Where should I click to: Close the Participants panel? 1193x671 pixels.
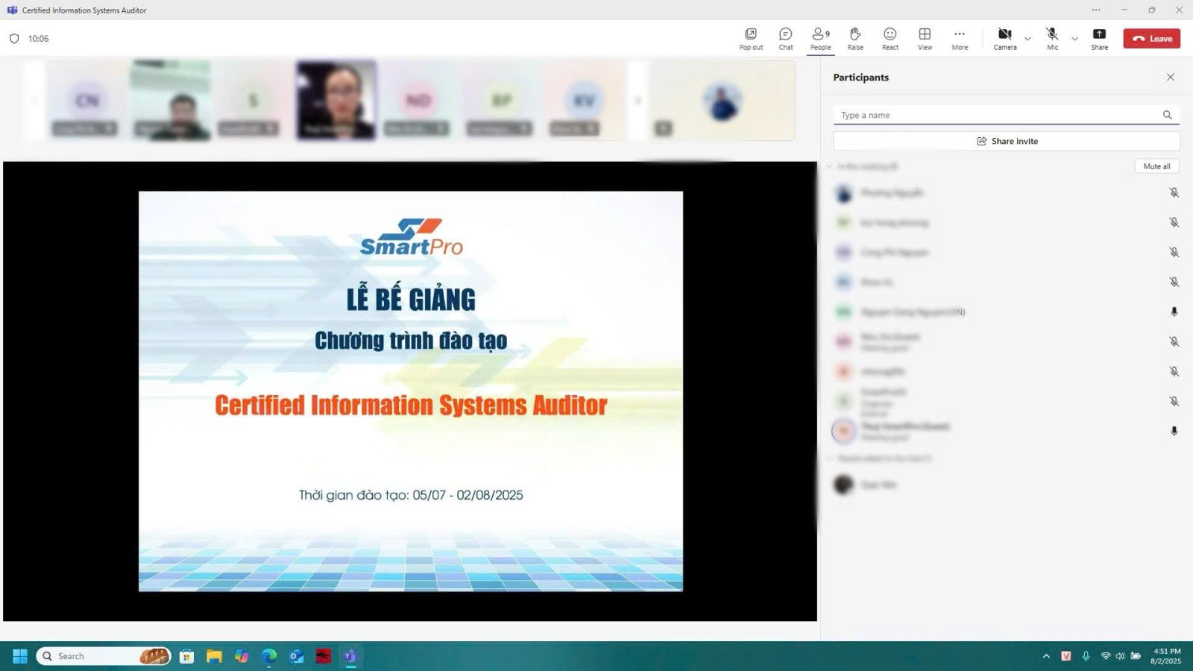(x=1171, y=77)
